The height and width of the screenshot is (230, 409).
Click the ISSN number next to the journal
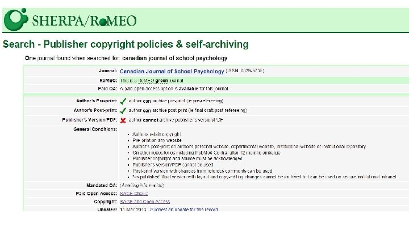(x=245, y=72)
